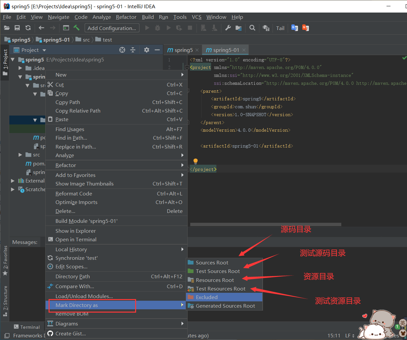407x340 pixels.
Task: Select Open in Terminal
Action: click(x=116, y=239)
